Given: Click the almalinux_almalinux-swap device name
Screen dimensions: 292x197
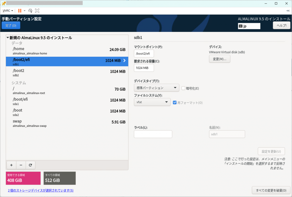Looking at the screenshot, I should coord(30,126).
